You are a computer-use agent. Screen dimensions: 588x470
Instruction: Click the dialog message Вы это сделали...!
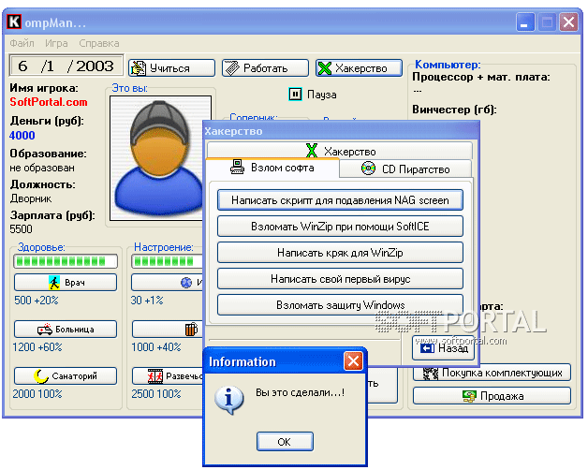coord(300,392)
